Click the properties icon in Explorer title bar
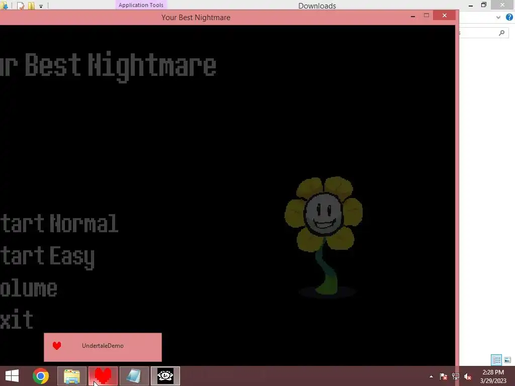This screenshot has width=515, height=386. [20, 6]
